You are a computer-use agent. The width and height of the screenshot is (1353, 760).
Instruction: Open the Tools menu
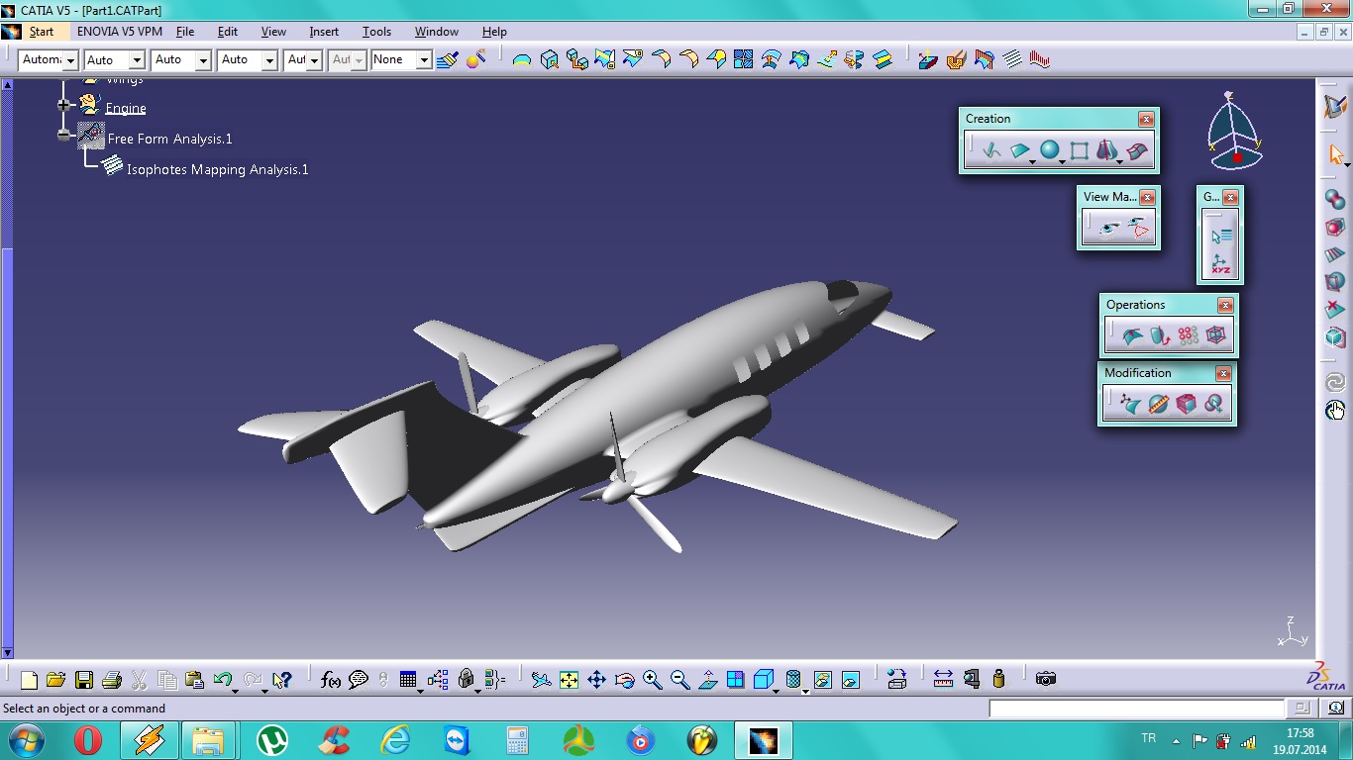coord(377,32)
